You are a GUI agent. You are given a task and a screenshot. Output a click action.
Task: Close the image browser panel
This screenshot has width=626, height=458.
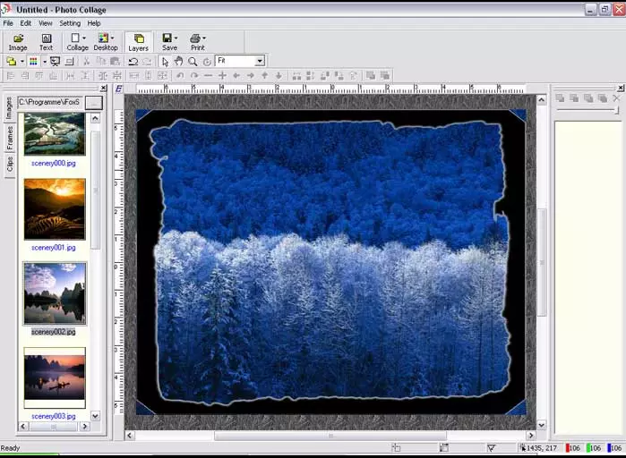coord(103,88)
